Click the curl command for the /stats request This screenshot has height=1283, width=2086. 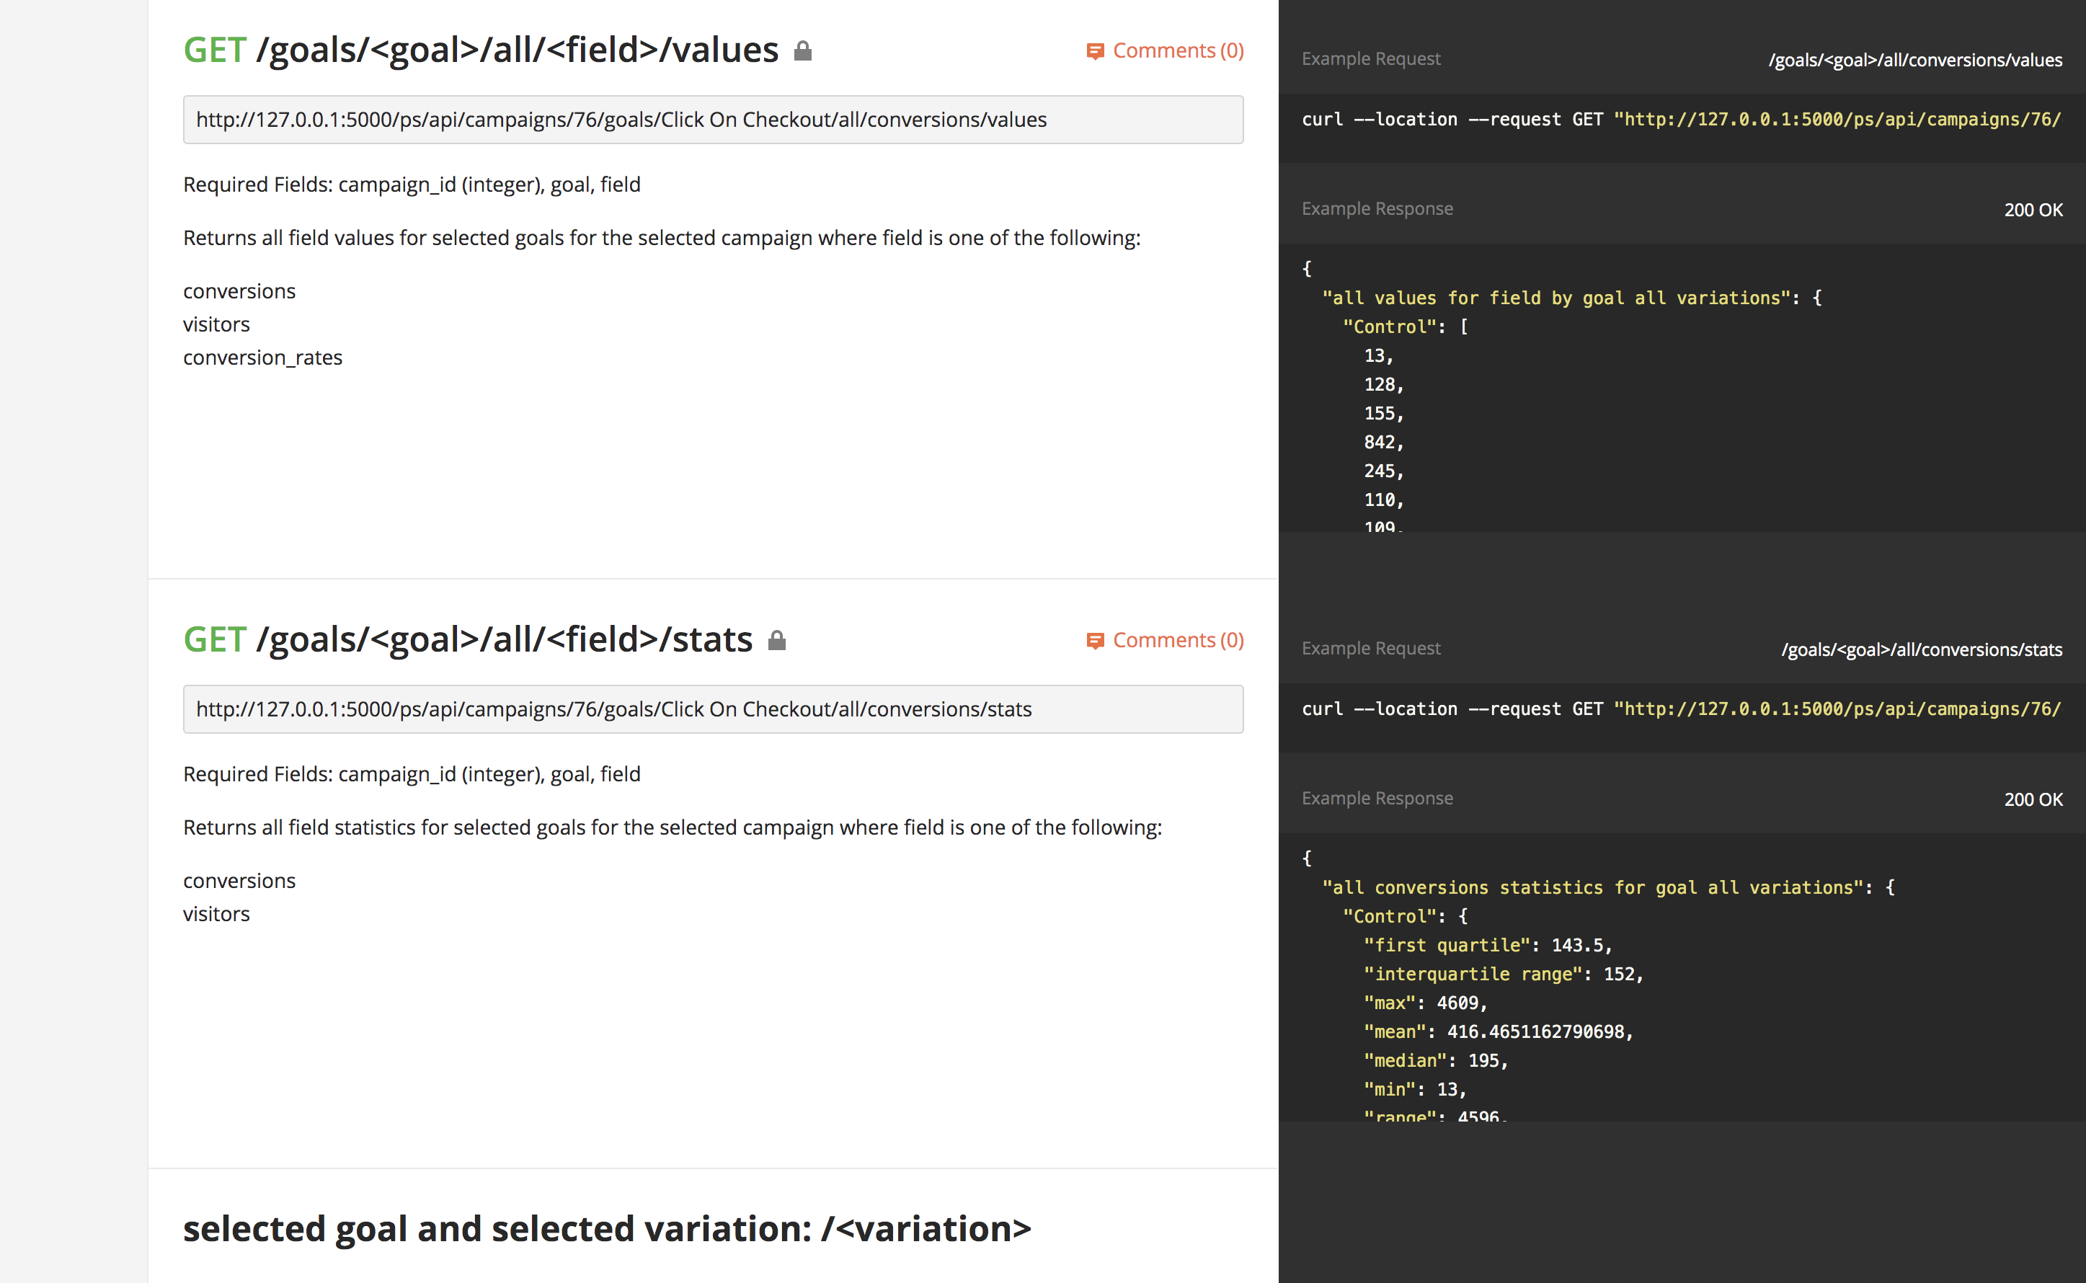click(1679, 709)
